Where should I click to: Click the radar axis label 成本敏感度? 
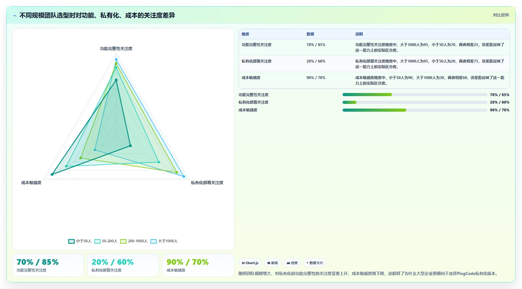(31, 183)
